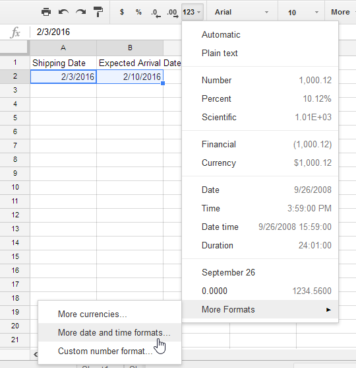Redo the last action
The height and width of the screenshot is (368, 356).
(x=81, y=12)
